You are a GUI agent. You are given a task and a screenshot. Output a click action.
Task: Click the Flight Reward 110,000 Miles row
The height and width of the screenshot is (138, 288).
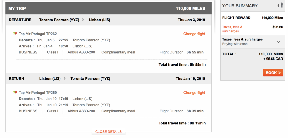pyautogui.click(x=253, y=18)
